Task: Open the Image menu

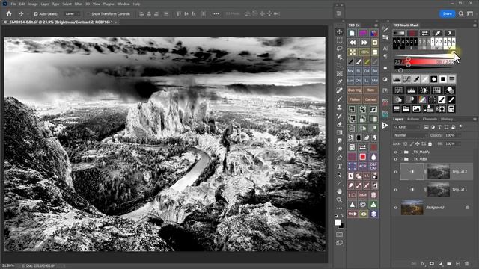Action: point(33,4)
